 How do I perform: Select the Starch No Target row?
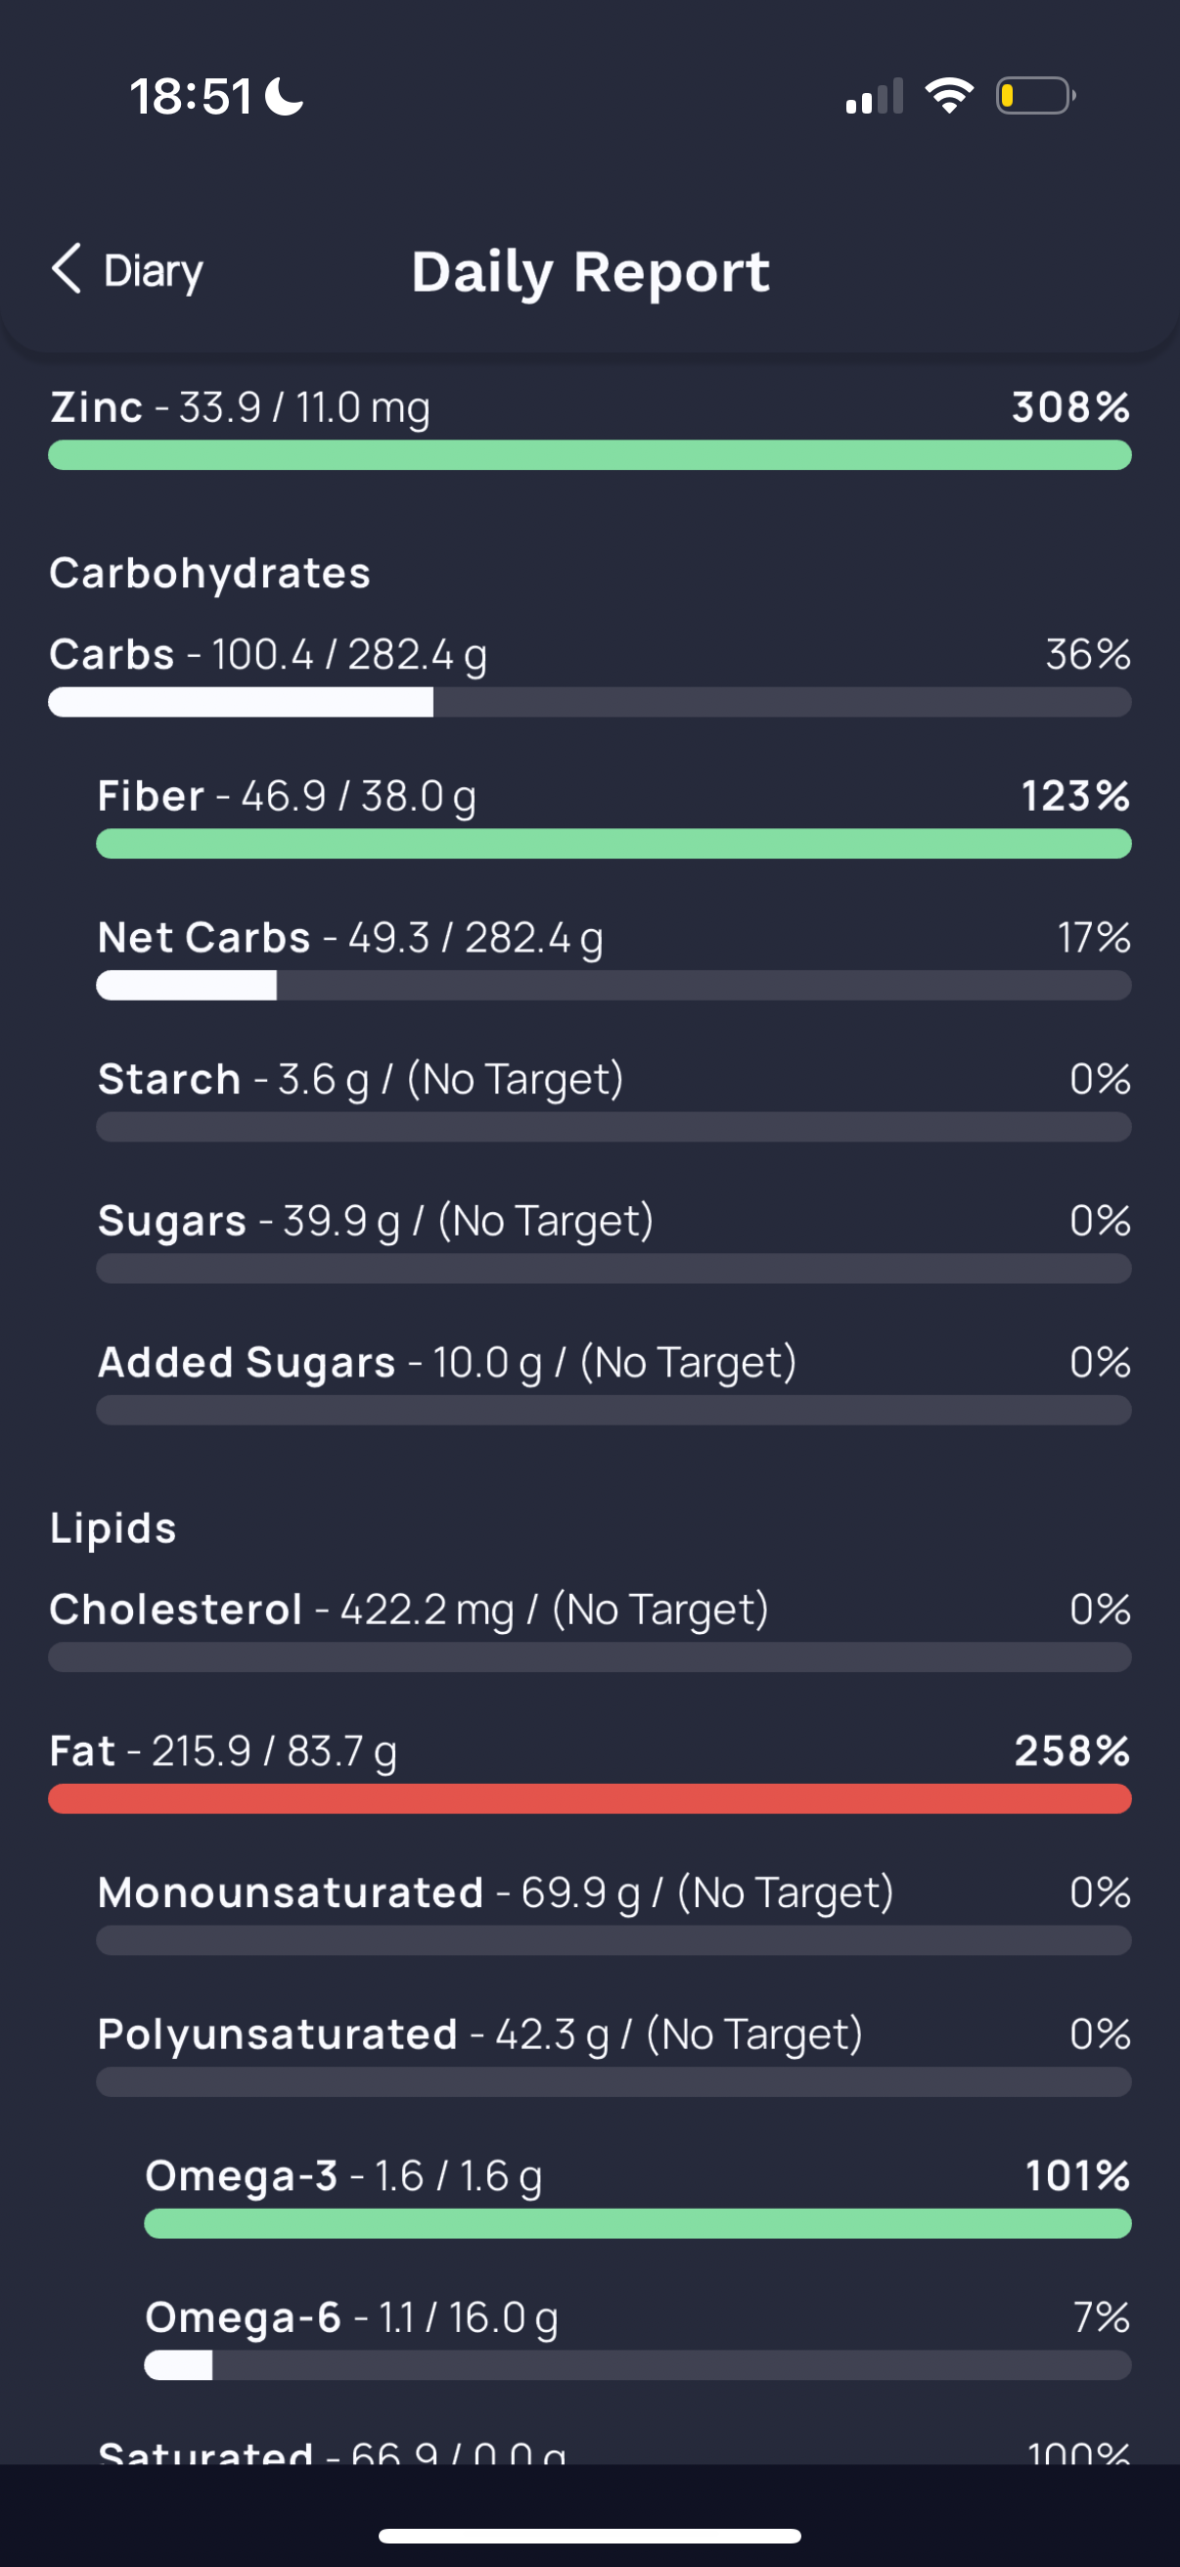pos(613,1099)
